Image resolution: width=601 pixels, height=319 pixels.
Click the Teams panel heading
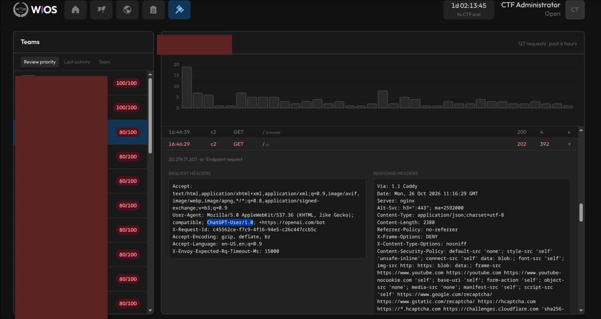30,42
